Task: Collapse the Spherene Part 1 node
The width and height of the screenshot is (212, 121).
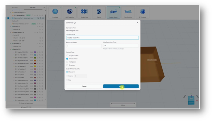Action: [11, 18]
